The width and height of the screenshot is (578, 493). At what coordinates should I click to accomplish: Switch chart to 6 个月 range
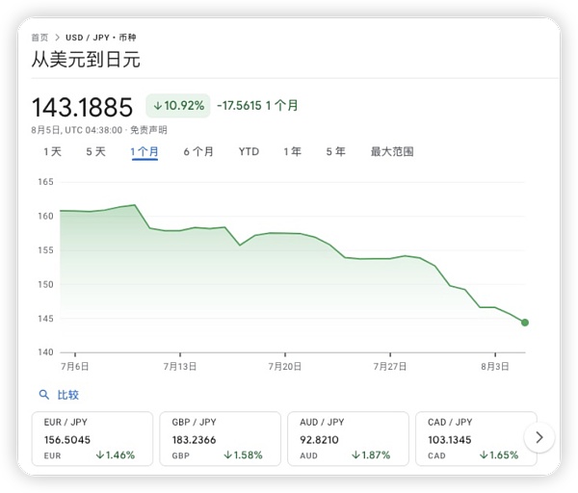click(198, 152)
